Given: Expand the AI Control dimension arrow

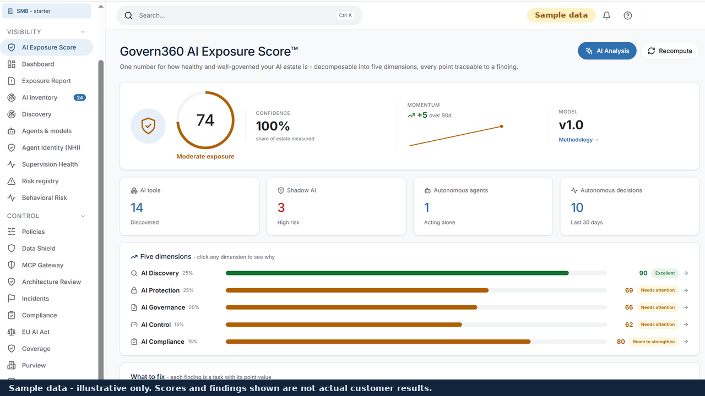Looking at the screenshot, I should (x=686, y=324).
